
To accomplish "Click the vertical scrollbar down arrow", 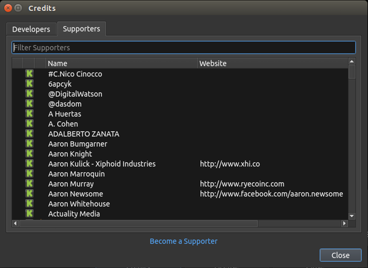I will coord(352,216).
